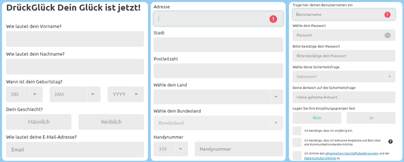Check the box confirming I am of legal age
The width and height of the screenshot is (404, 162).
[x=297, y=131]
